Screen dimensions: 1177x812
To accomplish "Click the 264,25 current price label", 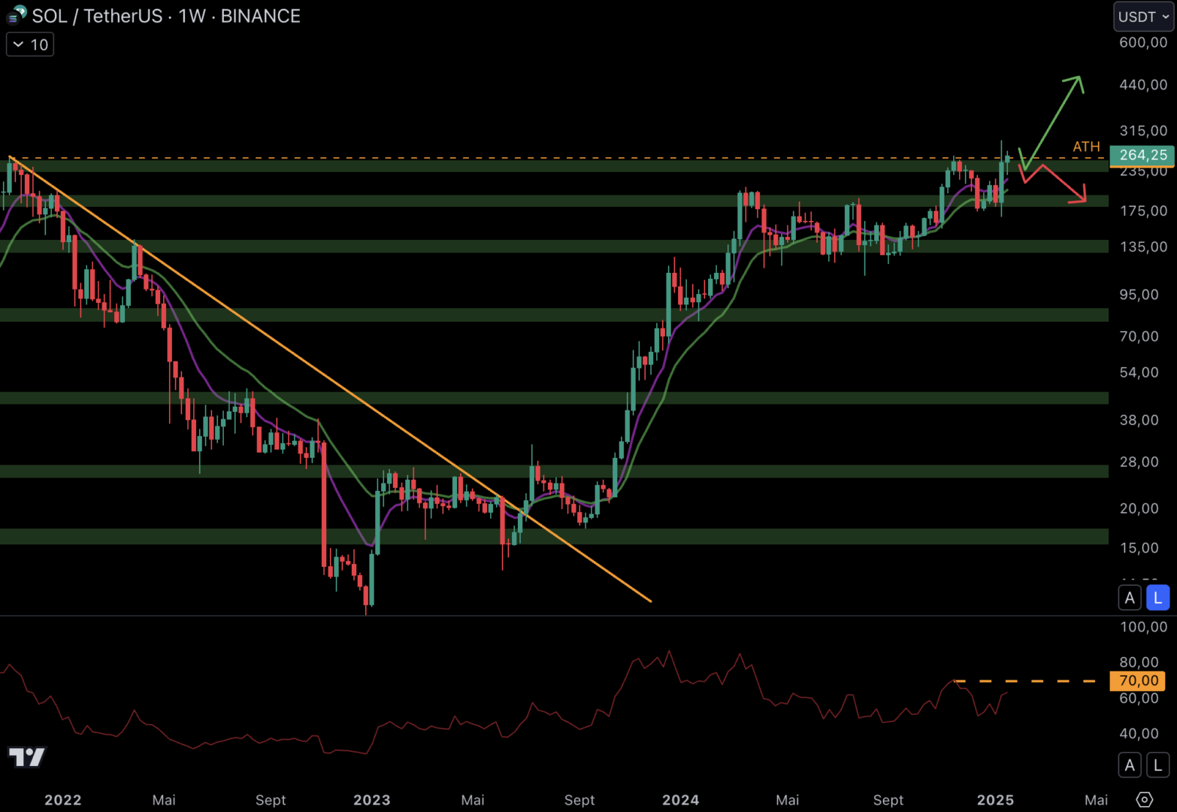I will coord(1142,155).
